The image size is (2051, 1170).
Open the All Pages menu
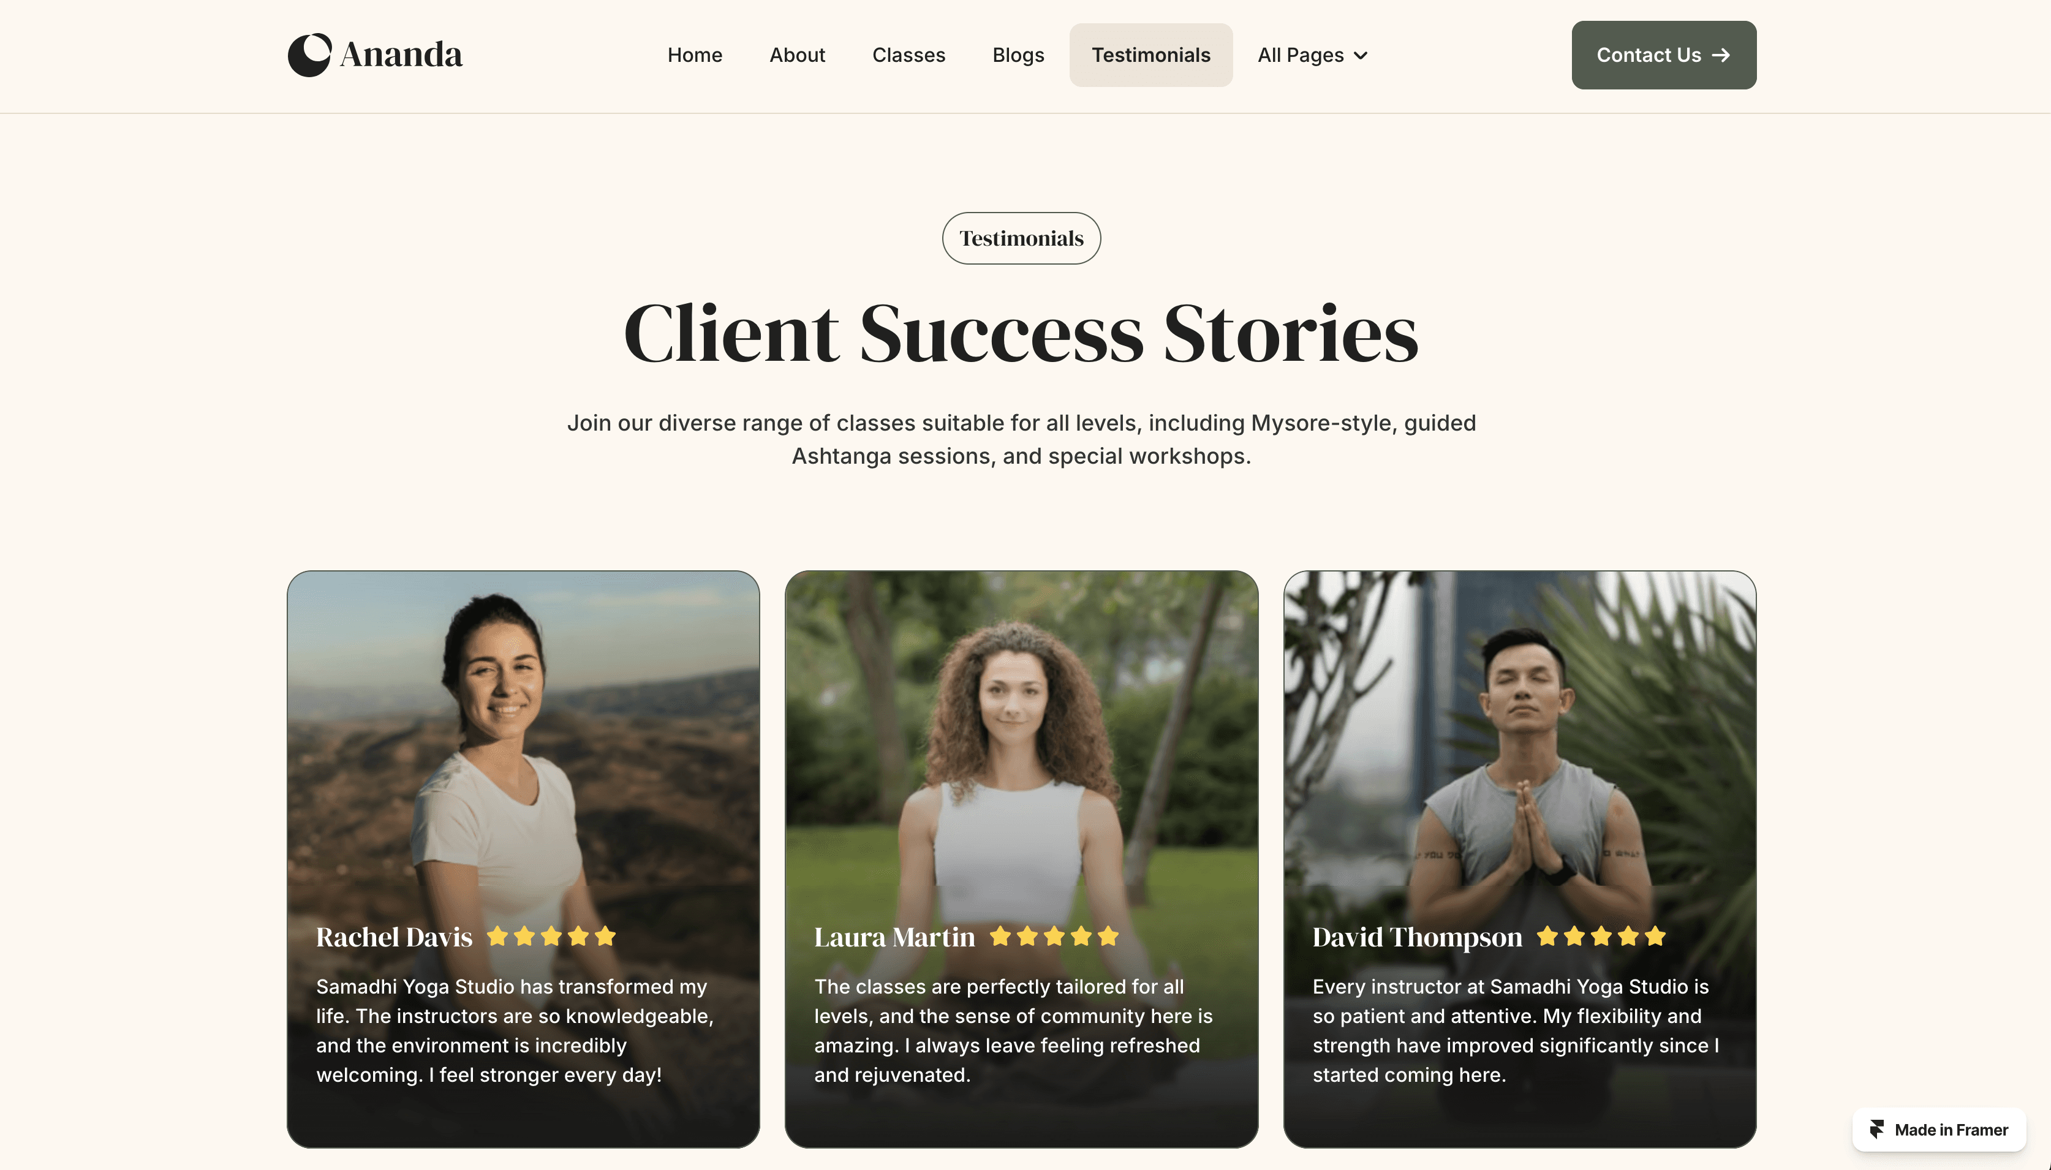[1312, 56]
